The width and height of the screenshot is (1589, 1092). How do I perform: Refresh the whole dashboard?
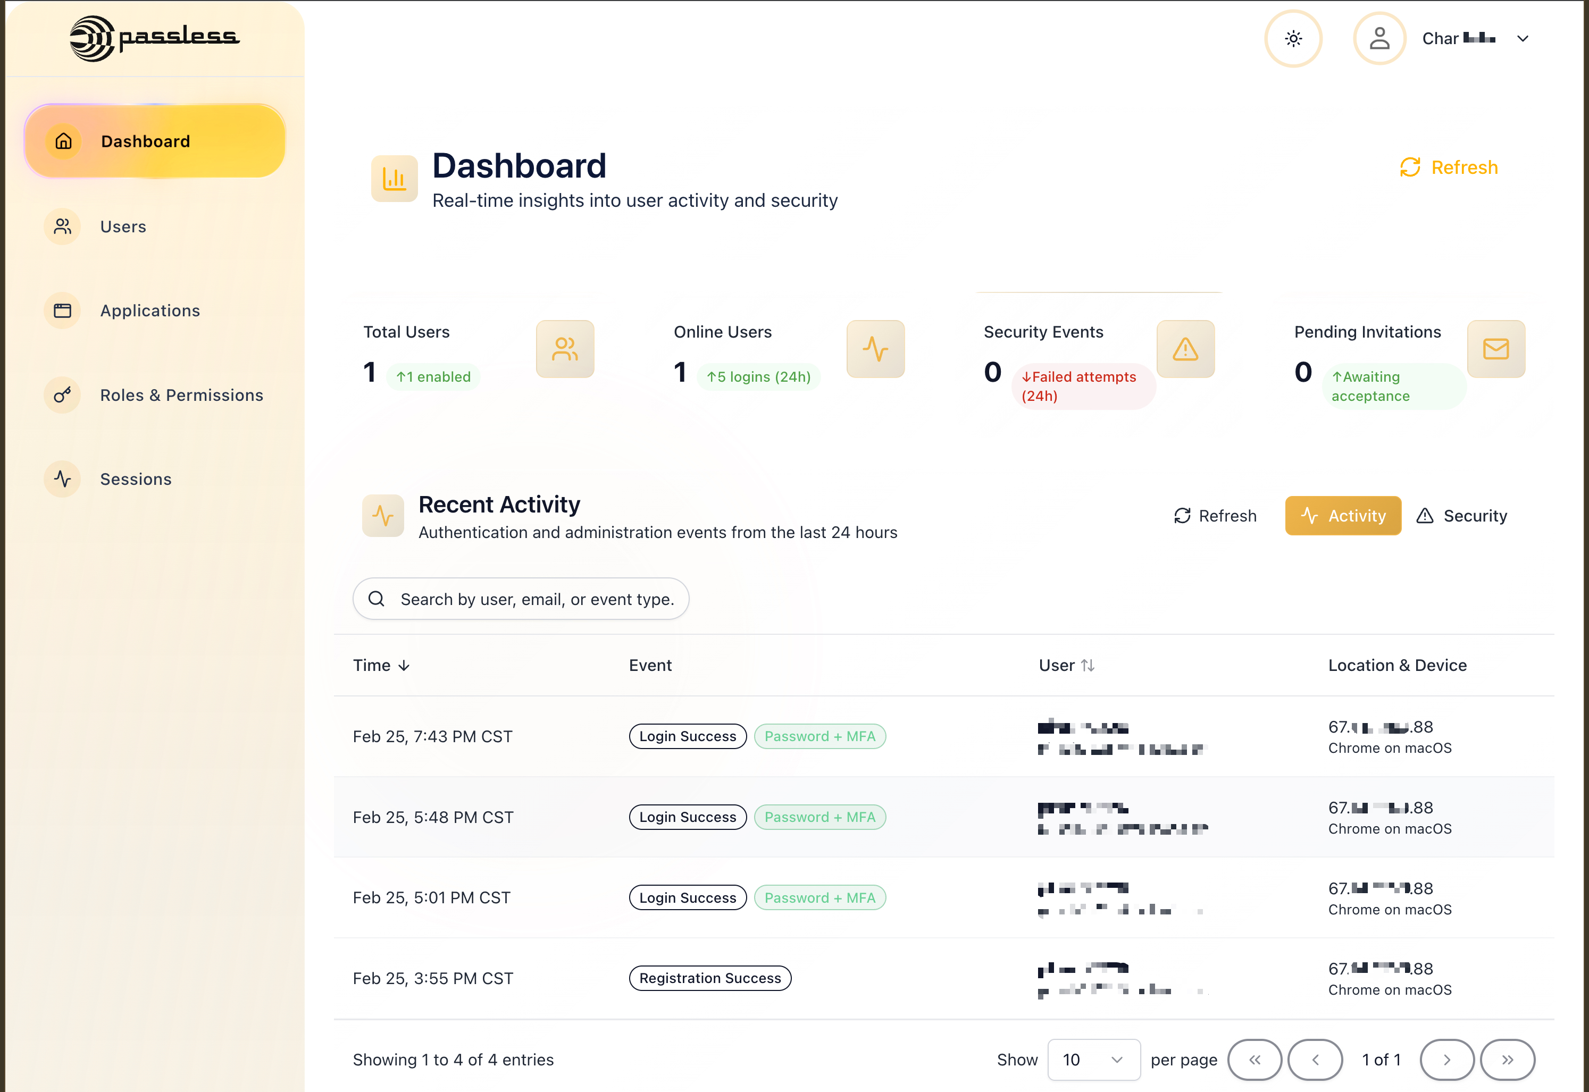pos(1449,167)
